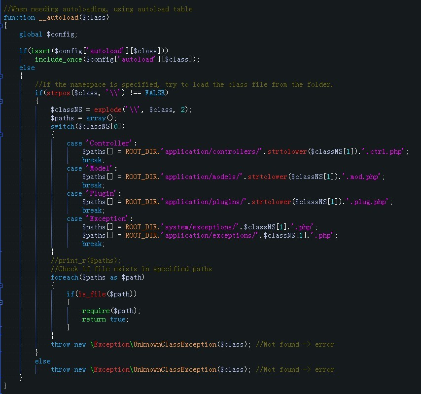Collapse the switch($classNS[0]) block fold marker

click(x=1, y=135)
